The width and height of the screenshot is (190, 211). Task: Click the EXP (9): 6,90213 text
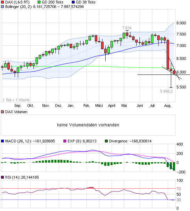click(x=82, y=141)
